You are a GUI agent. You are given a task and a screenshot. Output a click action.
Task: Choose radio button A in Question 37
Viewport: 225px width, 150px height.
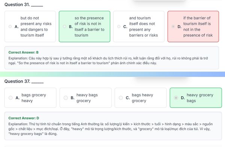11,98
